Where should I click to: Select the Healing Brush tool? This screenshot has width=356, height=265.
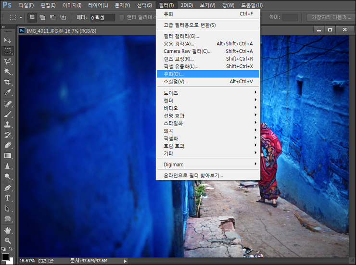7,104
